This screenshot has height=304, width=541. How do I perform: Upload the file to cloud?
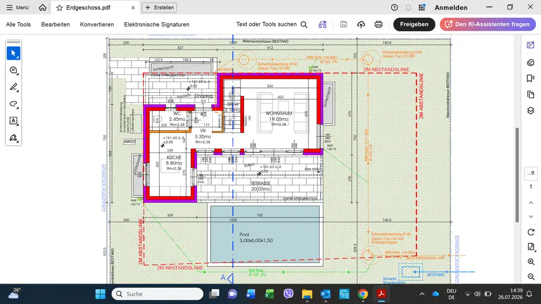pyautogui.click(x=361, y=24)
